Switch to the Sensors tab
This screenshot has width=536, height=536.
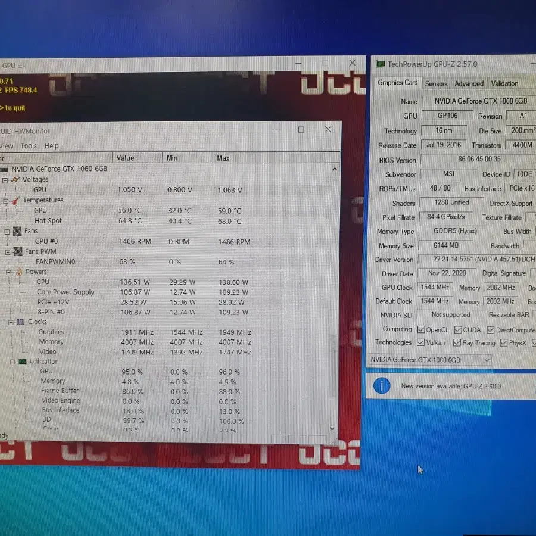[436, 84]
